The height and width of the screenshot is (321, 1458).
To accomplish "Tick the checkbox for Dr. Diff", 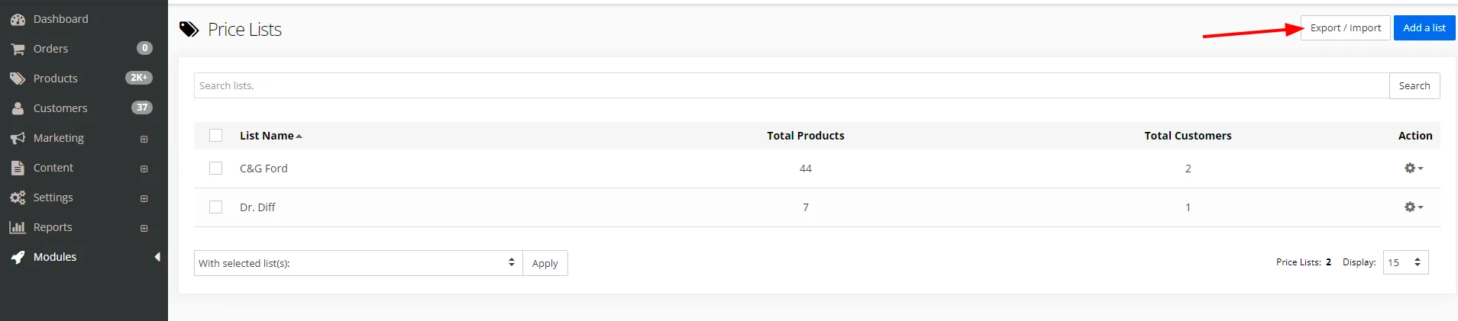I will coord(216,207).
